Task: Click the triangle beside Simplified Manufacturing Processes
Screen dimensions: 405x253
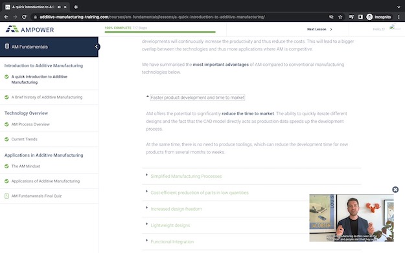Action: [x=146, y=175]
